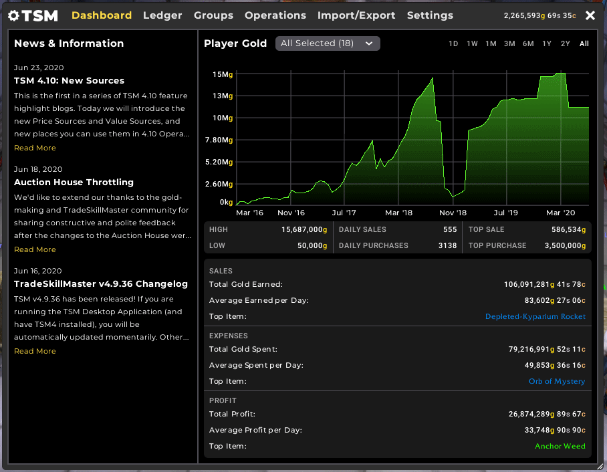Image resolution: width=607 pixels, height=472 pixels.
Task: Open the TradeSkillMaster v4.9.36 Changelog headline
Action: [101, 284]
